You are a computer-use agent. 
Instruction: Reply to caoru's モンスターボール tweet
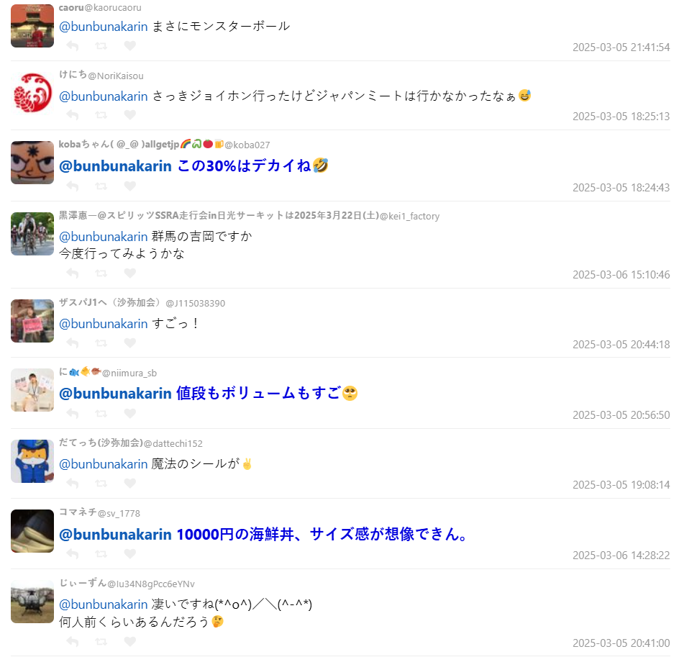pyautogui.click(x=73, y=46)
